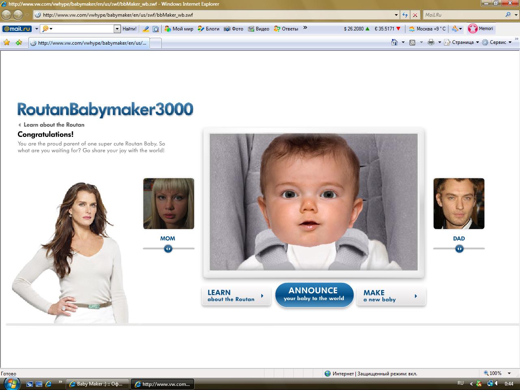
Task: Click the generated baby picture
Action: tap(314, 202)
